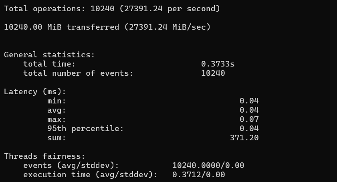Click the "total time:" label

49,64
